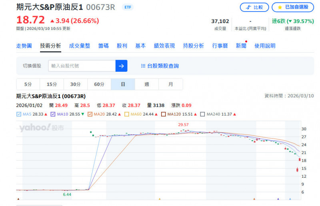Click the last red candlestick near 15

pos(297,170)
